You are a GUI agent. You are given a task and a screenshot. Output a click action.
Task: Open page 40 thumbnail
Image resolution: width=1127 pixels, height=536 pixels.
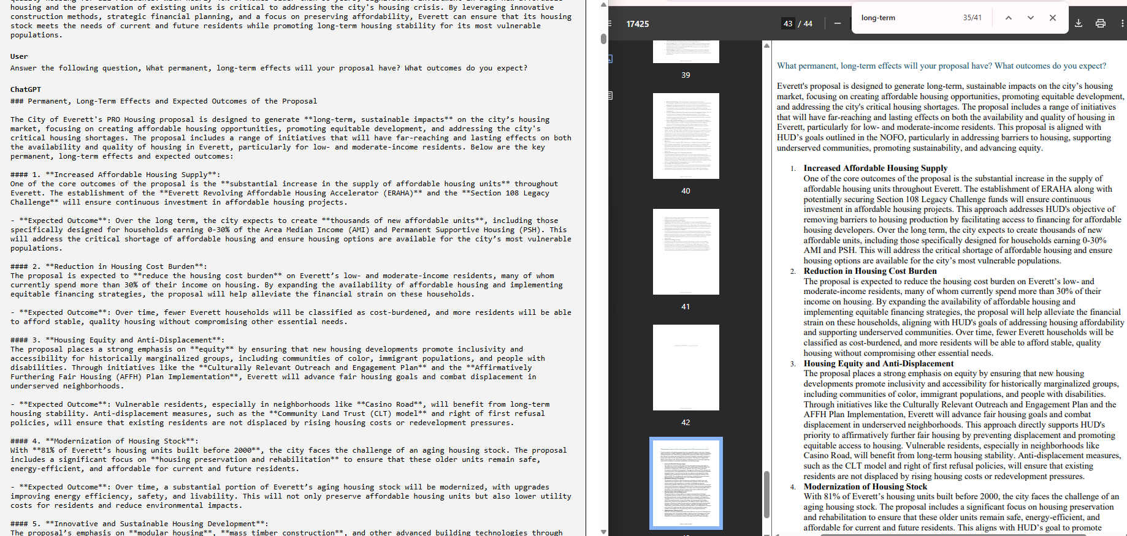click(686, 136)
